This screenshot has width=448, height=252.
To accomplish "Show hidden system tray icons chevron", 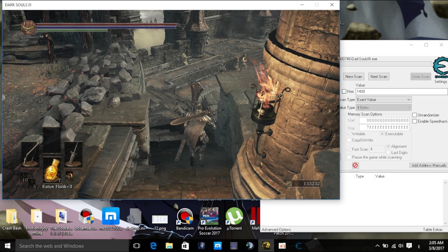I will click(x=377, y=246).
